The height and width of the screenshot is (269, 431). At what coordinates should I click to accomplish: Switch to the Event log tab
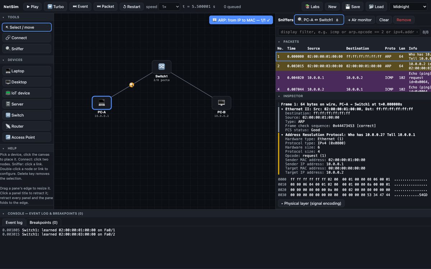tap(14, 222)
